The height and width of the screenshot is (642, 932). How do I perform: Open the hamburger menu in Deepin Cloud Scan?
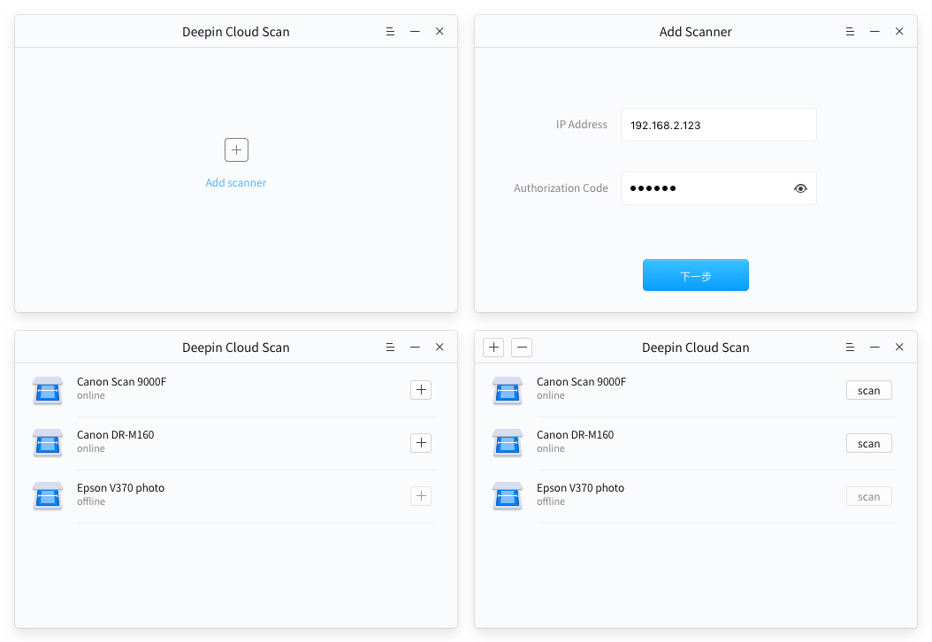point(390,31)
